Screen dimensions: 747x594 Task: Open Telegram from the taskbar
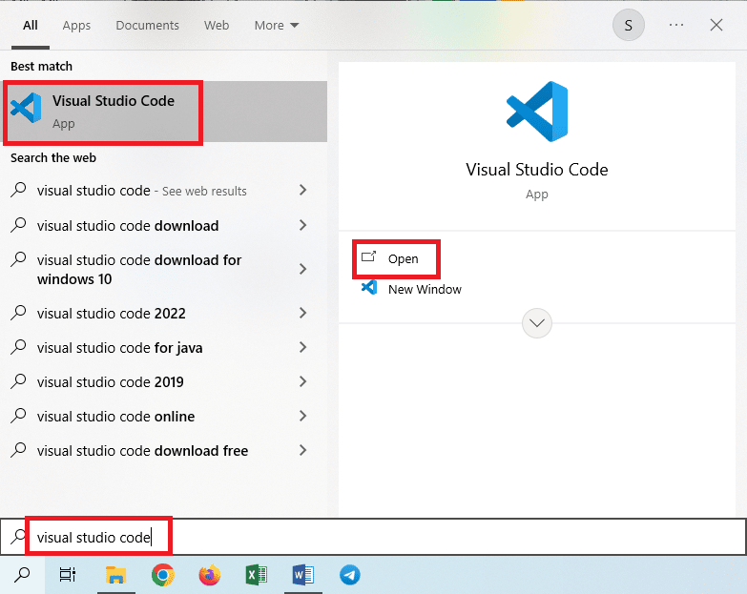click(x=350, y=575)
